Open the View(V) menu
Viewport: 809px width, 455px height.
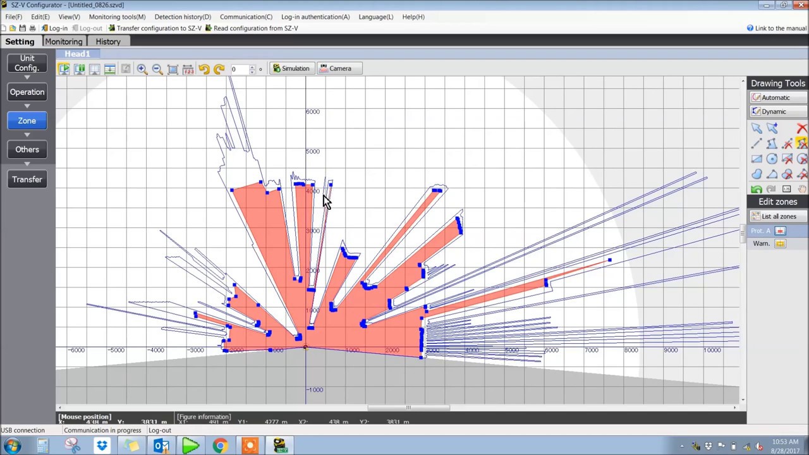pos(69,17)
